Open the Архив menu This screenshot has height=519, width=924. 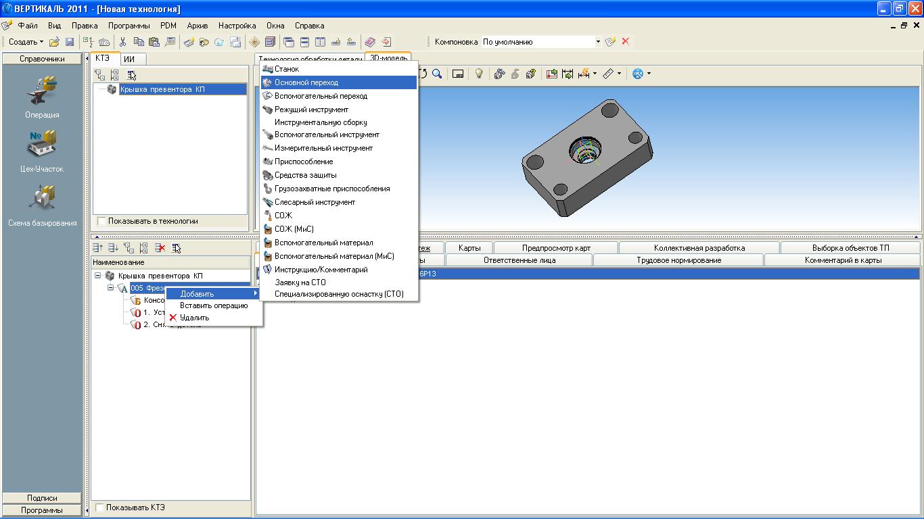pyautogui.click(x=198, y=26)
